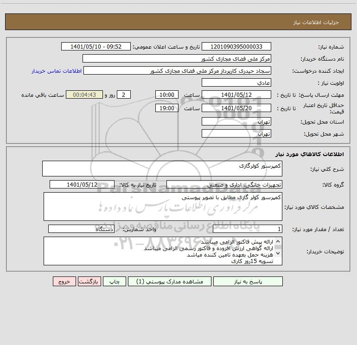This screenshot has width=357, height=345.
Task: Click the quantity field showing 1
Action: pyautogui.click(x=248, y=229)
